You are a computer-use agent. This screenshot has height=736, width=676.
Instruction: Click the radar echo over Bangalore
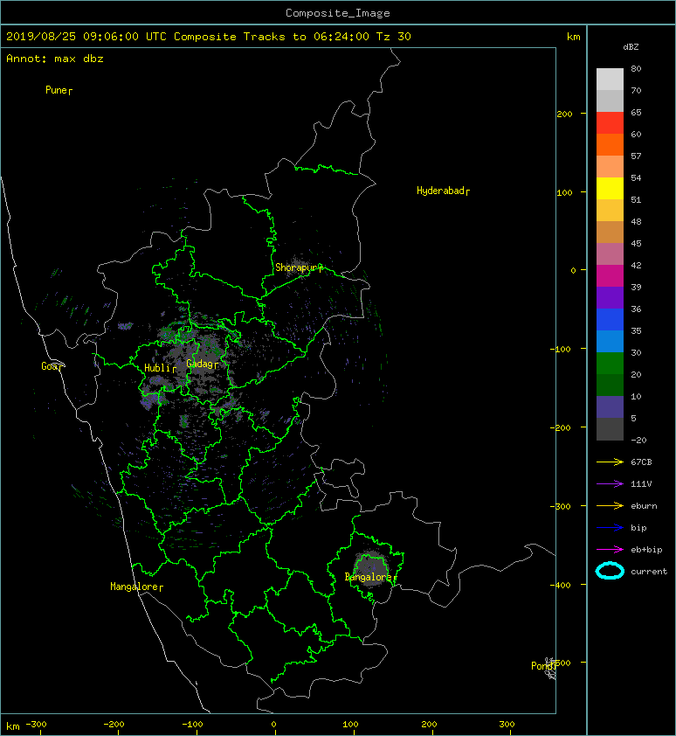click(371, 567)
